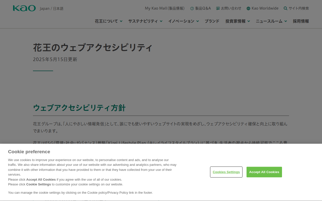Click the globe icon beside Kao Worldwide
The width and height of the screenshot is (322, 201).
[x=249, y=9]
